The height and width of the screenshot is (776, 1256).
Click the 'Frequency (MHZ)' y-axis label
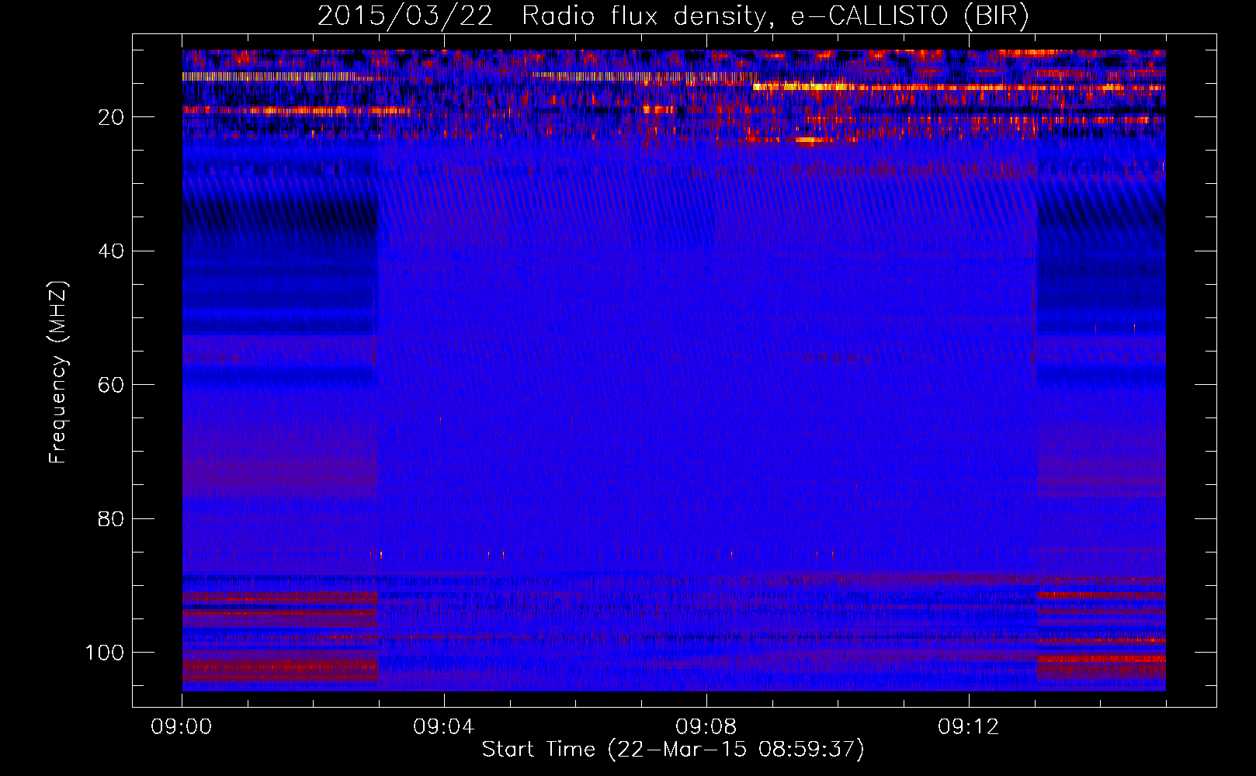point(58,372)
